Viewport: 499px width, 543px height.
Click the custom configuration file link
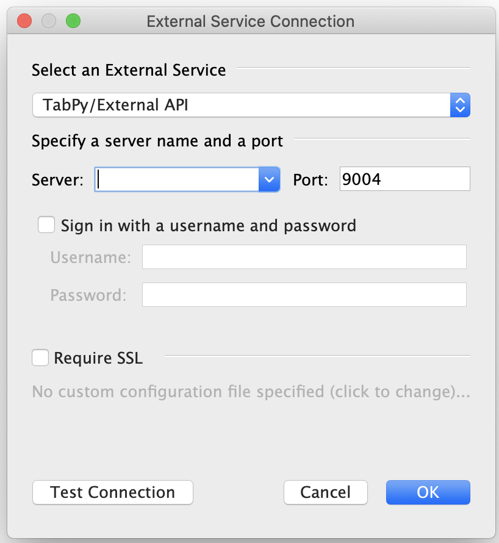pyautogui.click(x=251, y=391)
